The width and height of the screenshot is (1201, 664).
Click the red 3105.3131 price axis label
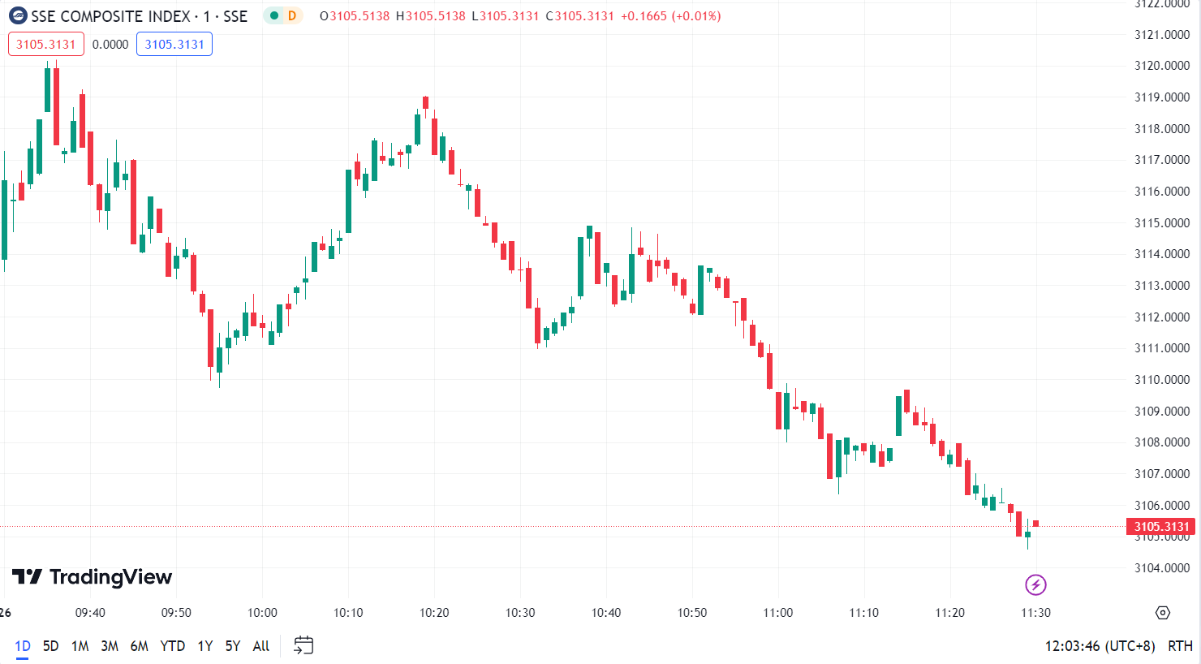(x=1161, y=527)
